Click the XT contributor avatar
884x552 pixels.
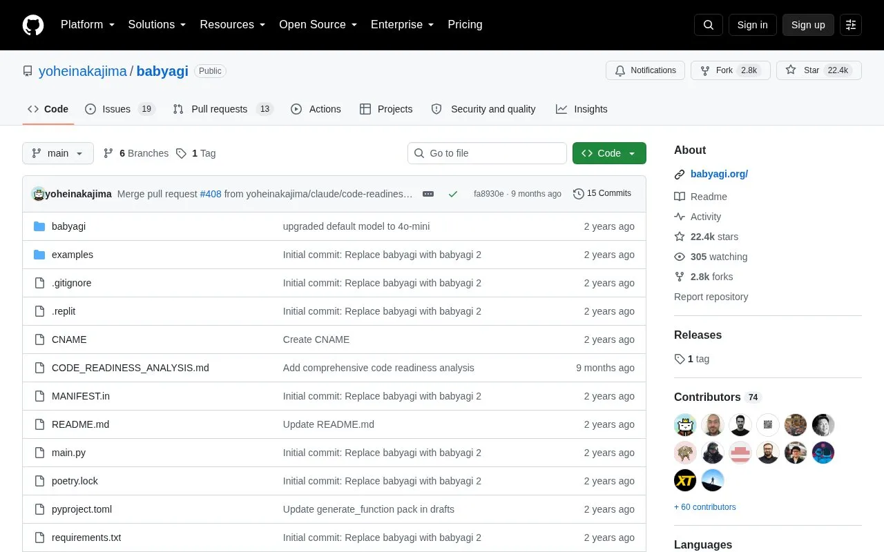pos(685,480)
